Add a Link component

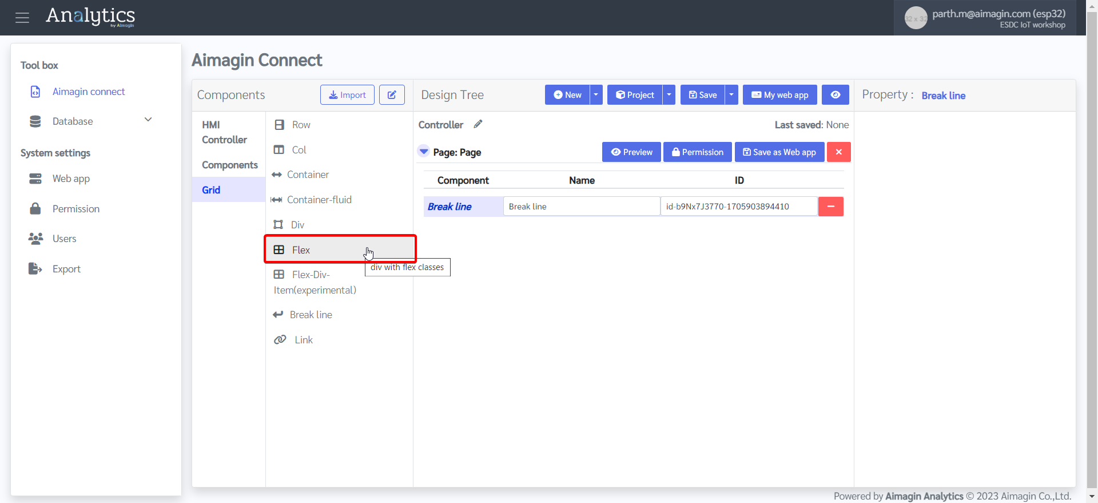click(339, 340)
